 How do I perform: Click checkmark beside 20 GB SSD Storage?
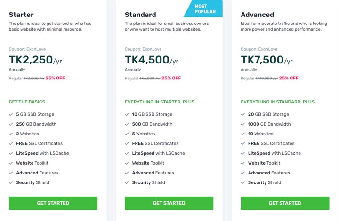click(243, 114)
